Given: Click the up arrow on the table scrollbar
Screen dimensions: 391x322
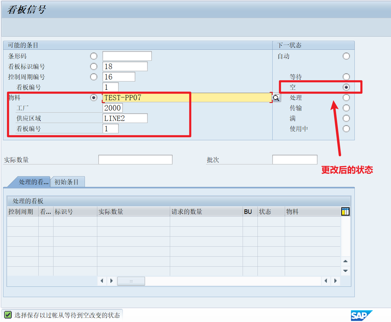Looking at the screenshot, I should click(345, 262).
